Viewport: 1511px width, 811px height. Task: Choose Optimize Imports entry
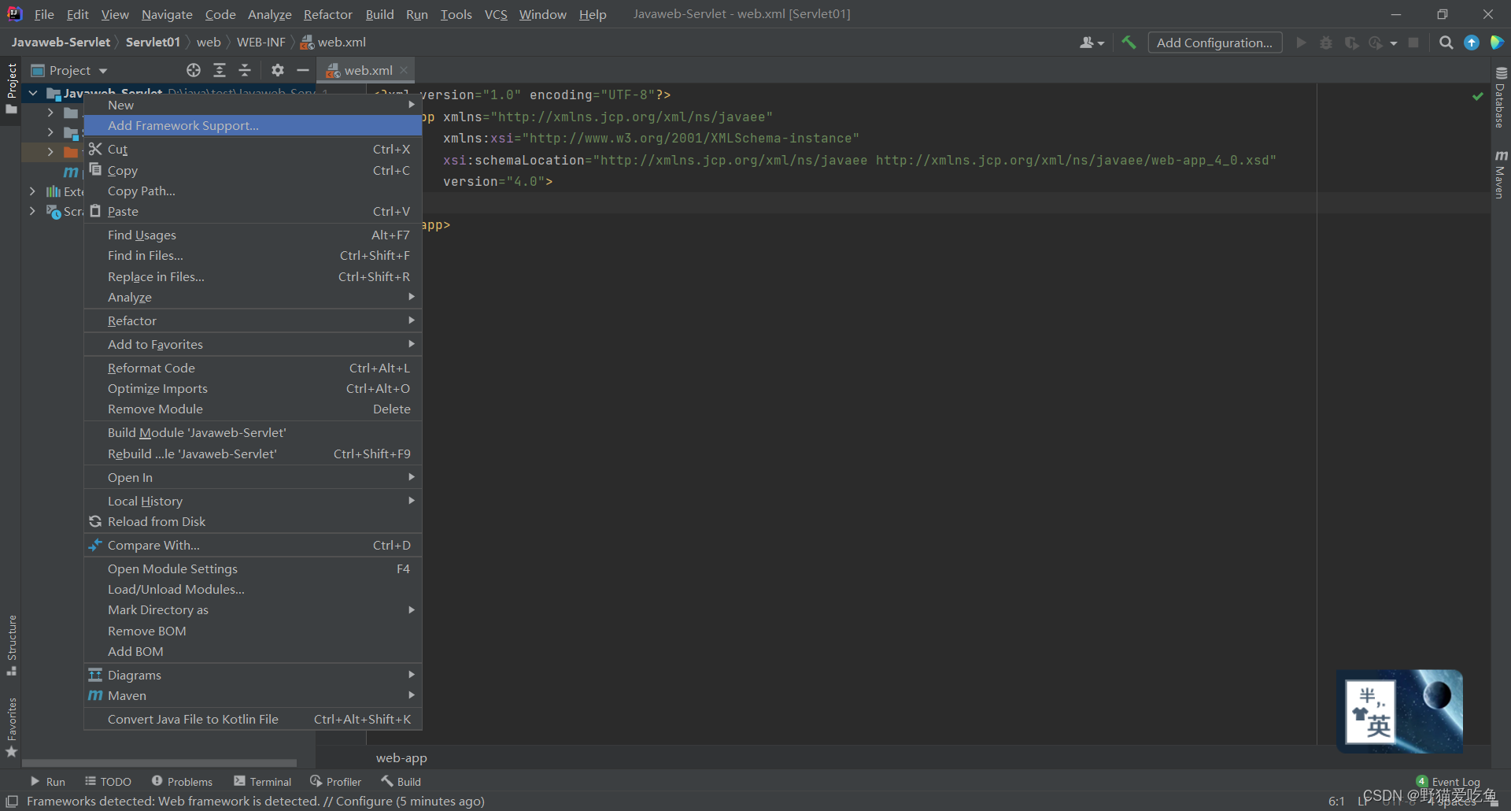tap(253, 388)
